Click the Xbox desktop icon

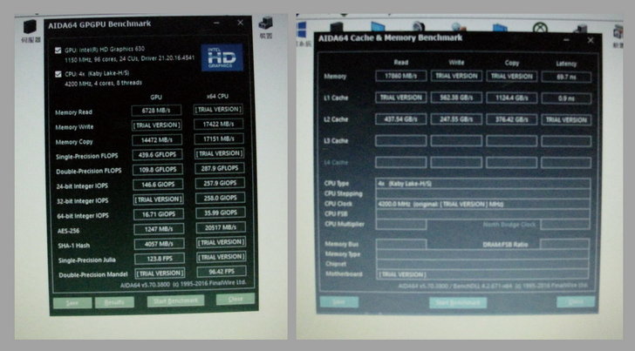538,30
